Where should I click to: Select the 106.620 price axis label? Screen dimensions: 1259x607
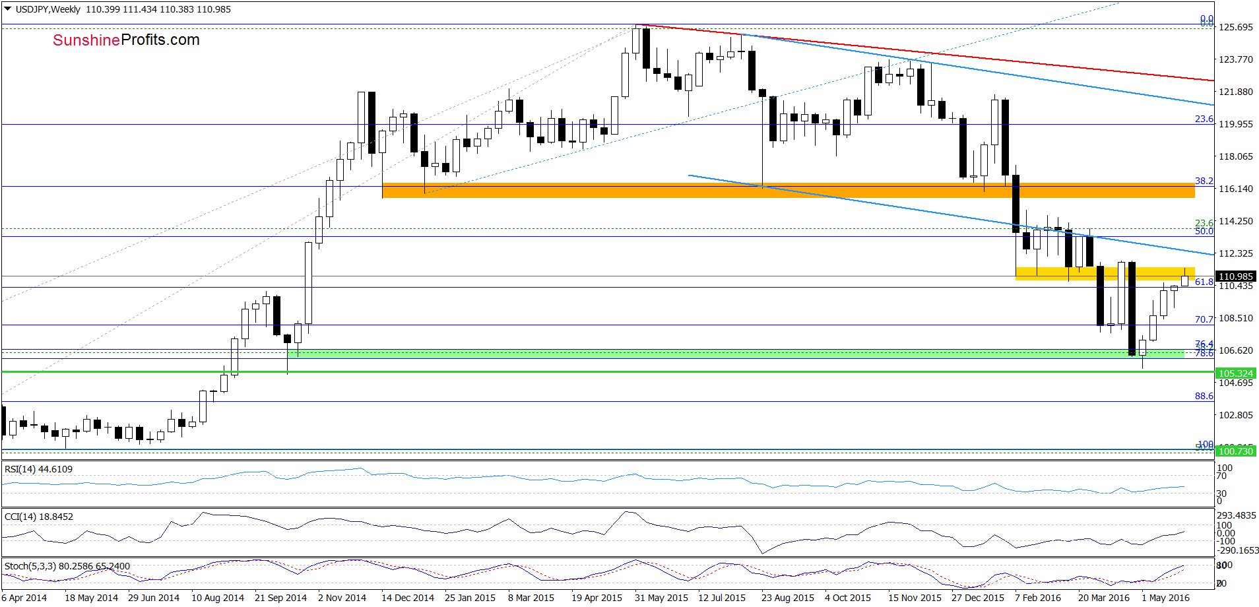[x=1236, y=350]
